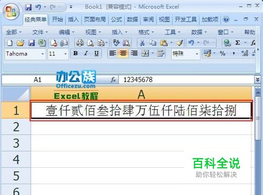Toggle Bold formatting
Screen dimensions: 263x195
coord(76,54)
